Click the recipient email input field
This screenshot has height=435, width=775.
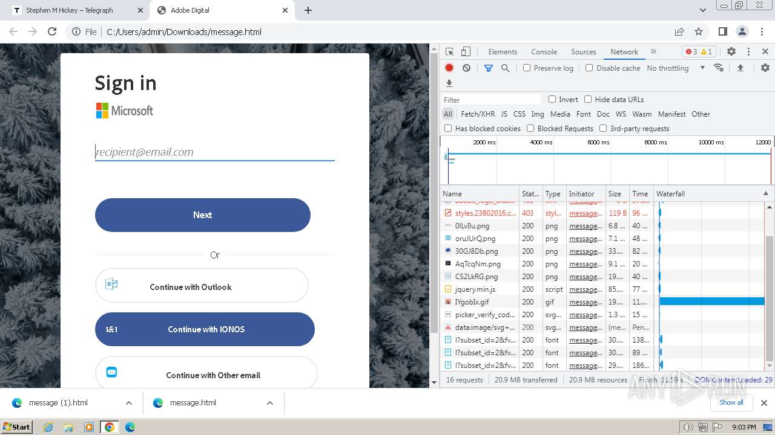[215, 152]
